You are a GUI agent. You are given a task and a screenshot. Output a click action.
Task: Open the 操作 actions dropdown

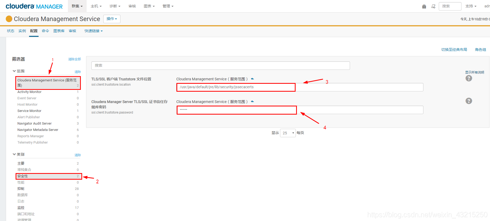pos(112,19)
